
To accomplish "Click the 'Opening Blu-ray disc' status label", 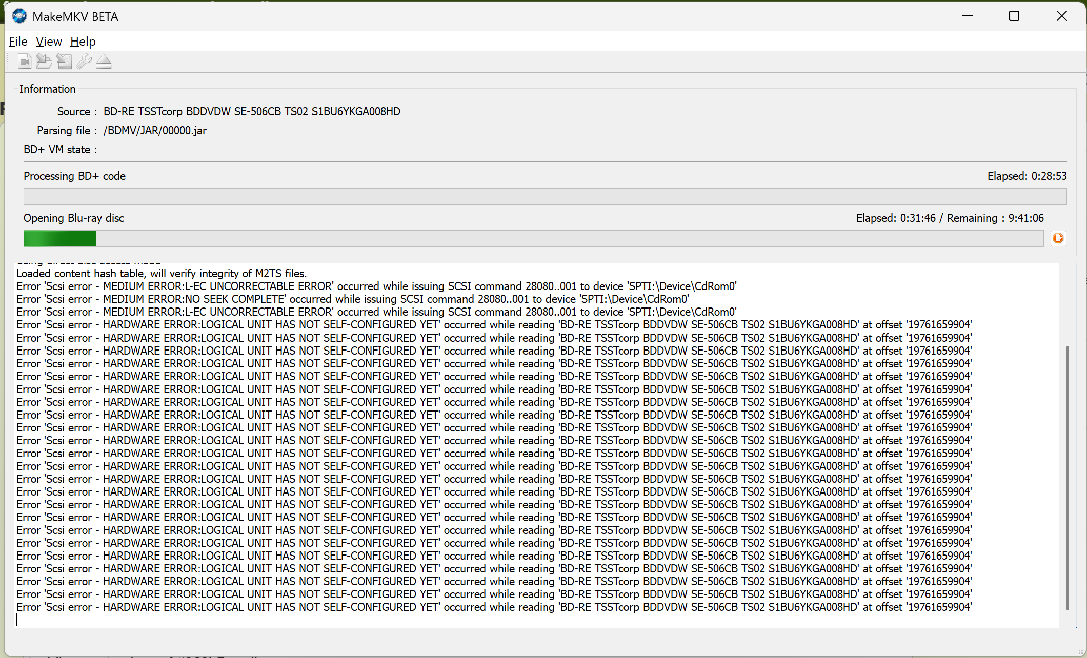I will pyautogui.click(x=74, y=218).
